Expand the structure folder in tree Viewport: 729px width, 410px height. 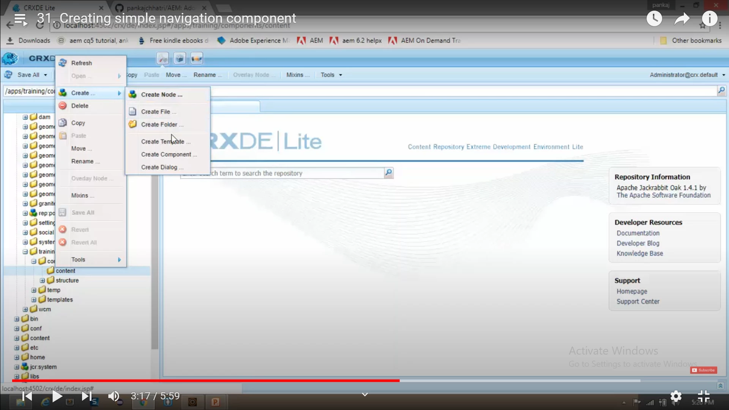(x=42, y=281)
